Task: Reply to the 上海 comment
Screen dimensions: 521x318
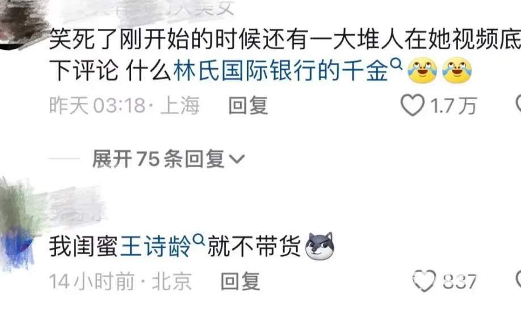Action: 248,105
